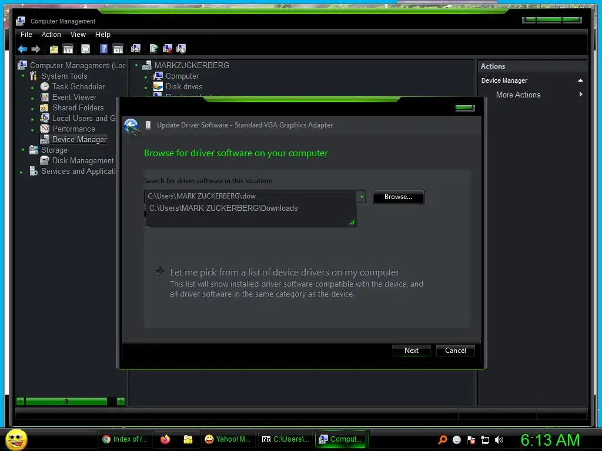Go back using the wizard's blue back arrow
Screen dimensions: 602x451
coord(131,126)
